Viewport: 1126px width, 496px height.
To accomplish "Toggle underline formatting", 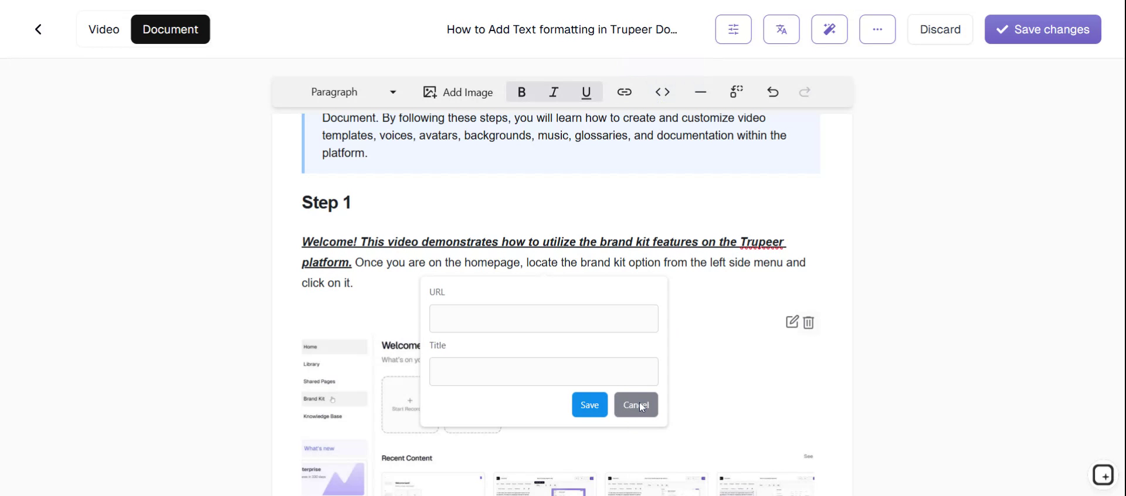I will point(586,92).
